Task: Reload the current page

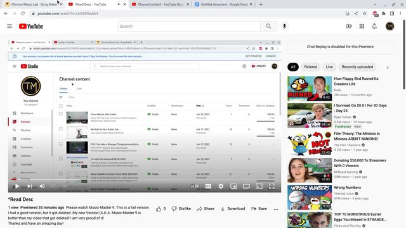Action: (23, 13)
